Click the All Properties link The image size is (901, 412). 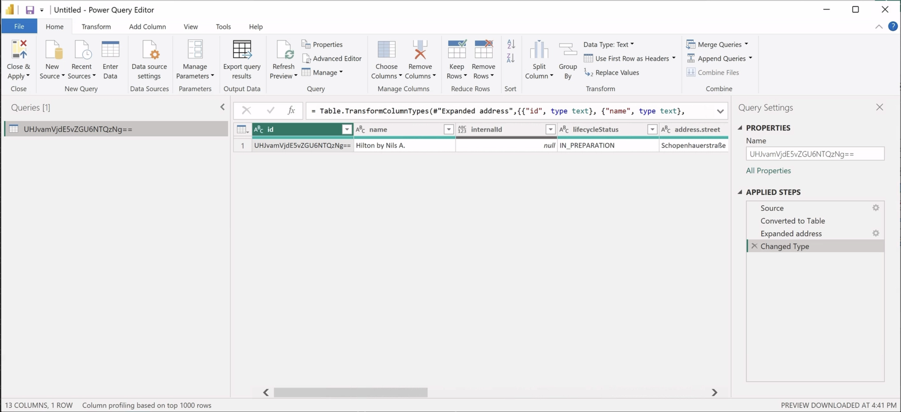768,171
